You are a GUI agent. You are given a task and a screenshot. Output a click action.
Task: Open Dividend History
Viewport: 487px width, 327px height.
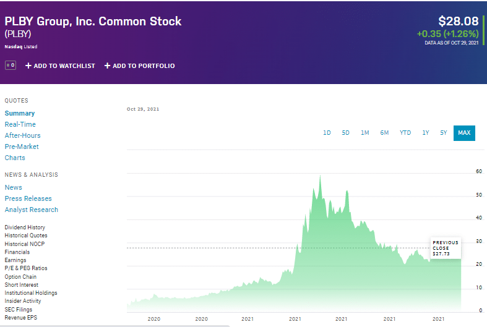pyautogui.click(x=25, y=227)
